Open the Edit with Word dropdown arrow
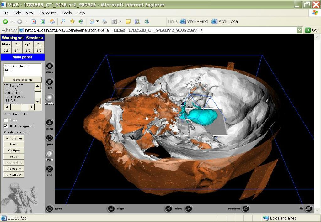The height and width of the screenshot is (222, 321). click(x=121, y=21)
